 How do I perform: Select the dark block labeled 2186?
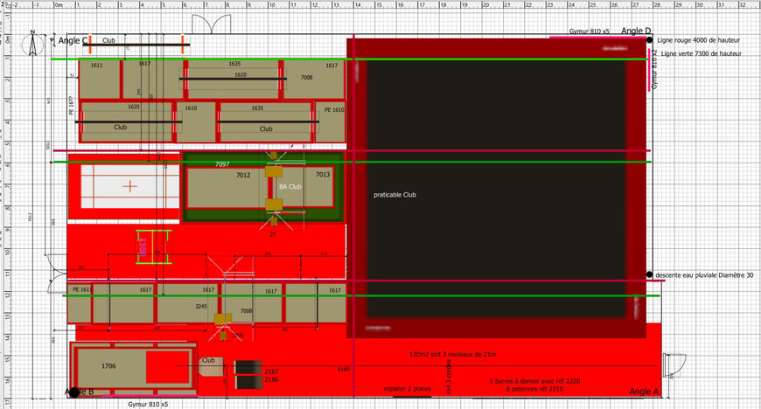click(248, 382)
